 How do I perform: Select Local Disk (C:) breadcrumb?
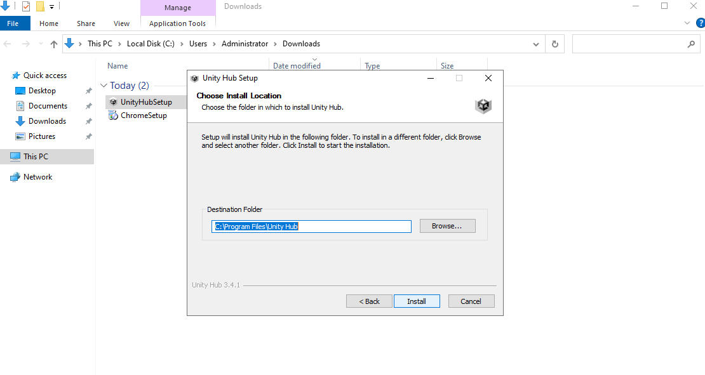[x=151, y=44]
